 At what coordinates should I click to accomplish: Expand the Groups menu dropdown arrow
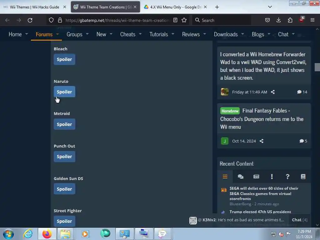point(87,34)
